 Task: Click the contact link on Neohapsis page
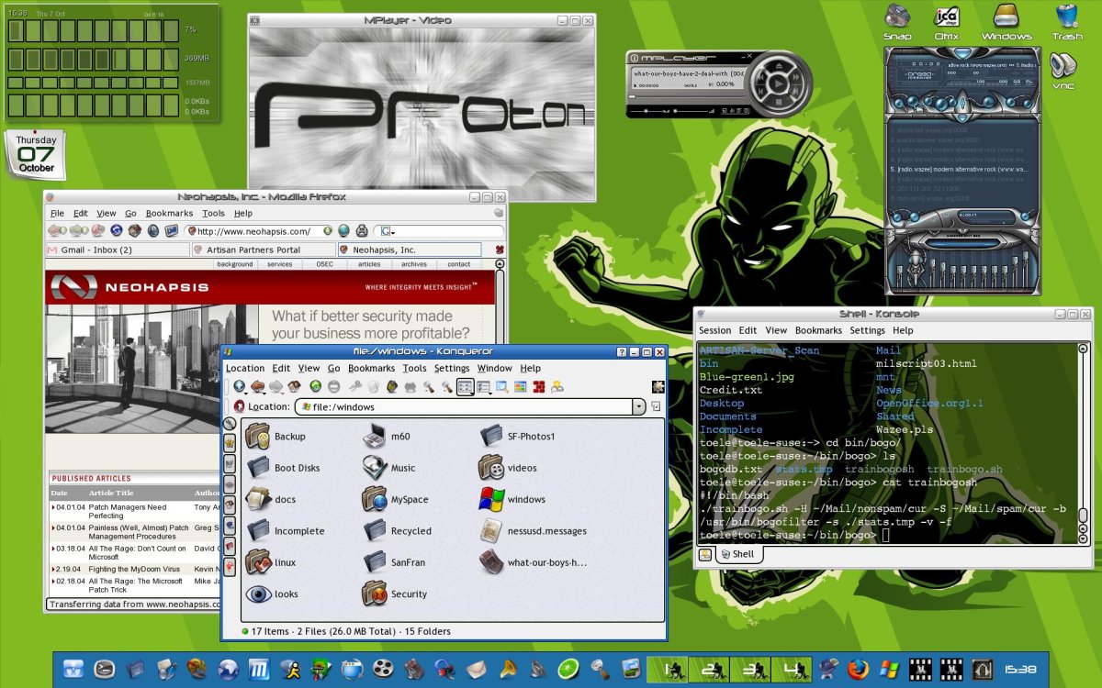pos(459,264)
